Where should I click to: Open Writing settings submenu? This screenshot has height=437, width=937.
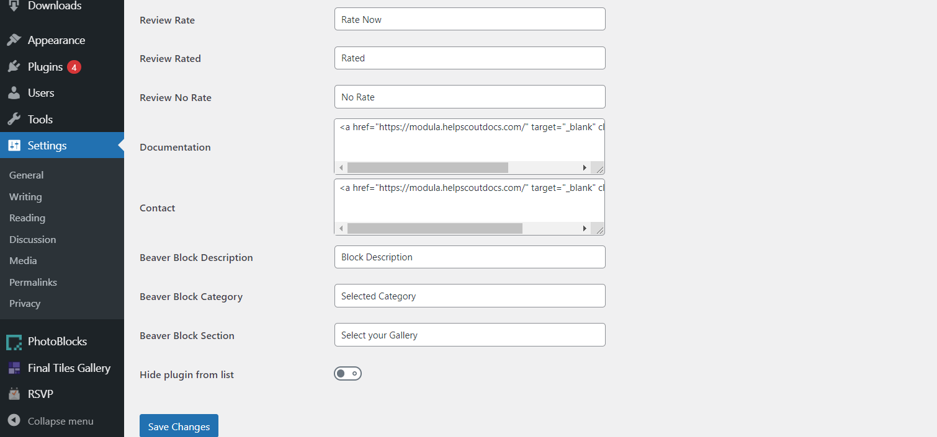25,197
